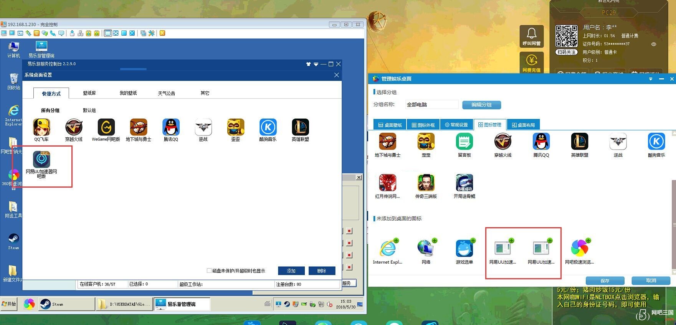Click 地下城与勇士 icon in 管理娱乐桌面
This screenshot has height=325, width=676.
point(388,142)
